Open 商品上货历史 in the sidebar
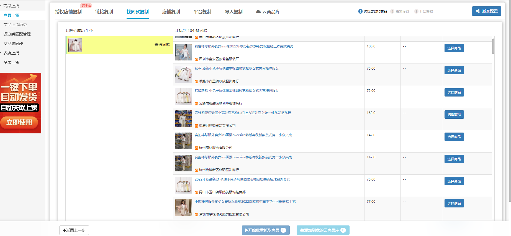511x236 pixels. [x=15, y=25]
